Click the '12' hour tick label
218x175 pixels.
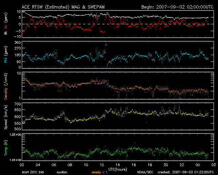point(102,165)
